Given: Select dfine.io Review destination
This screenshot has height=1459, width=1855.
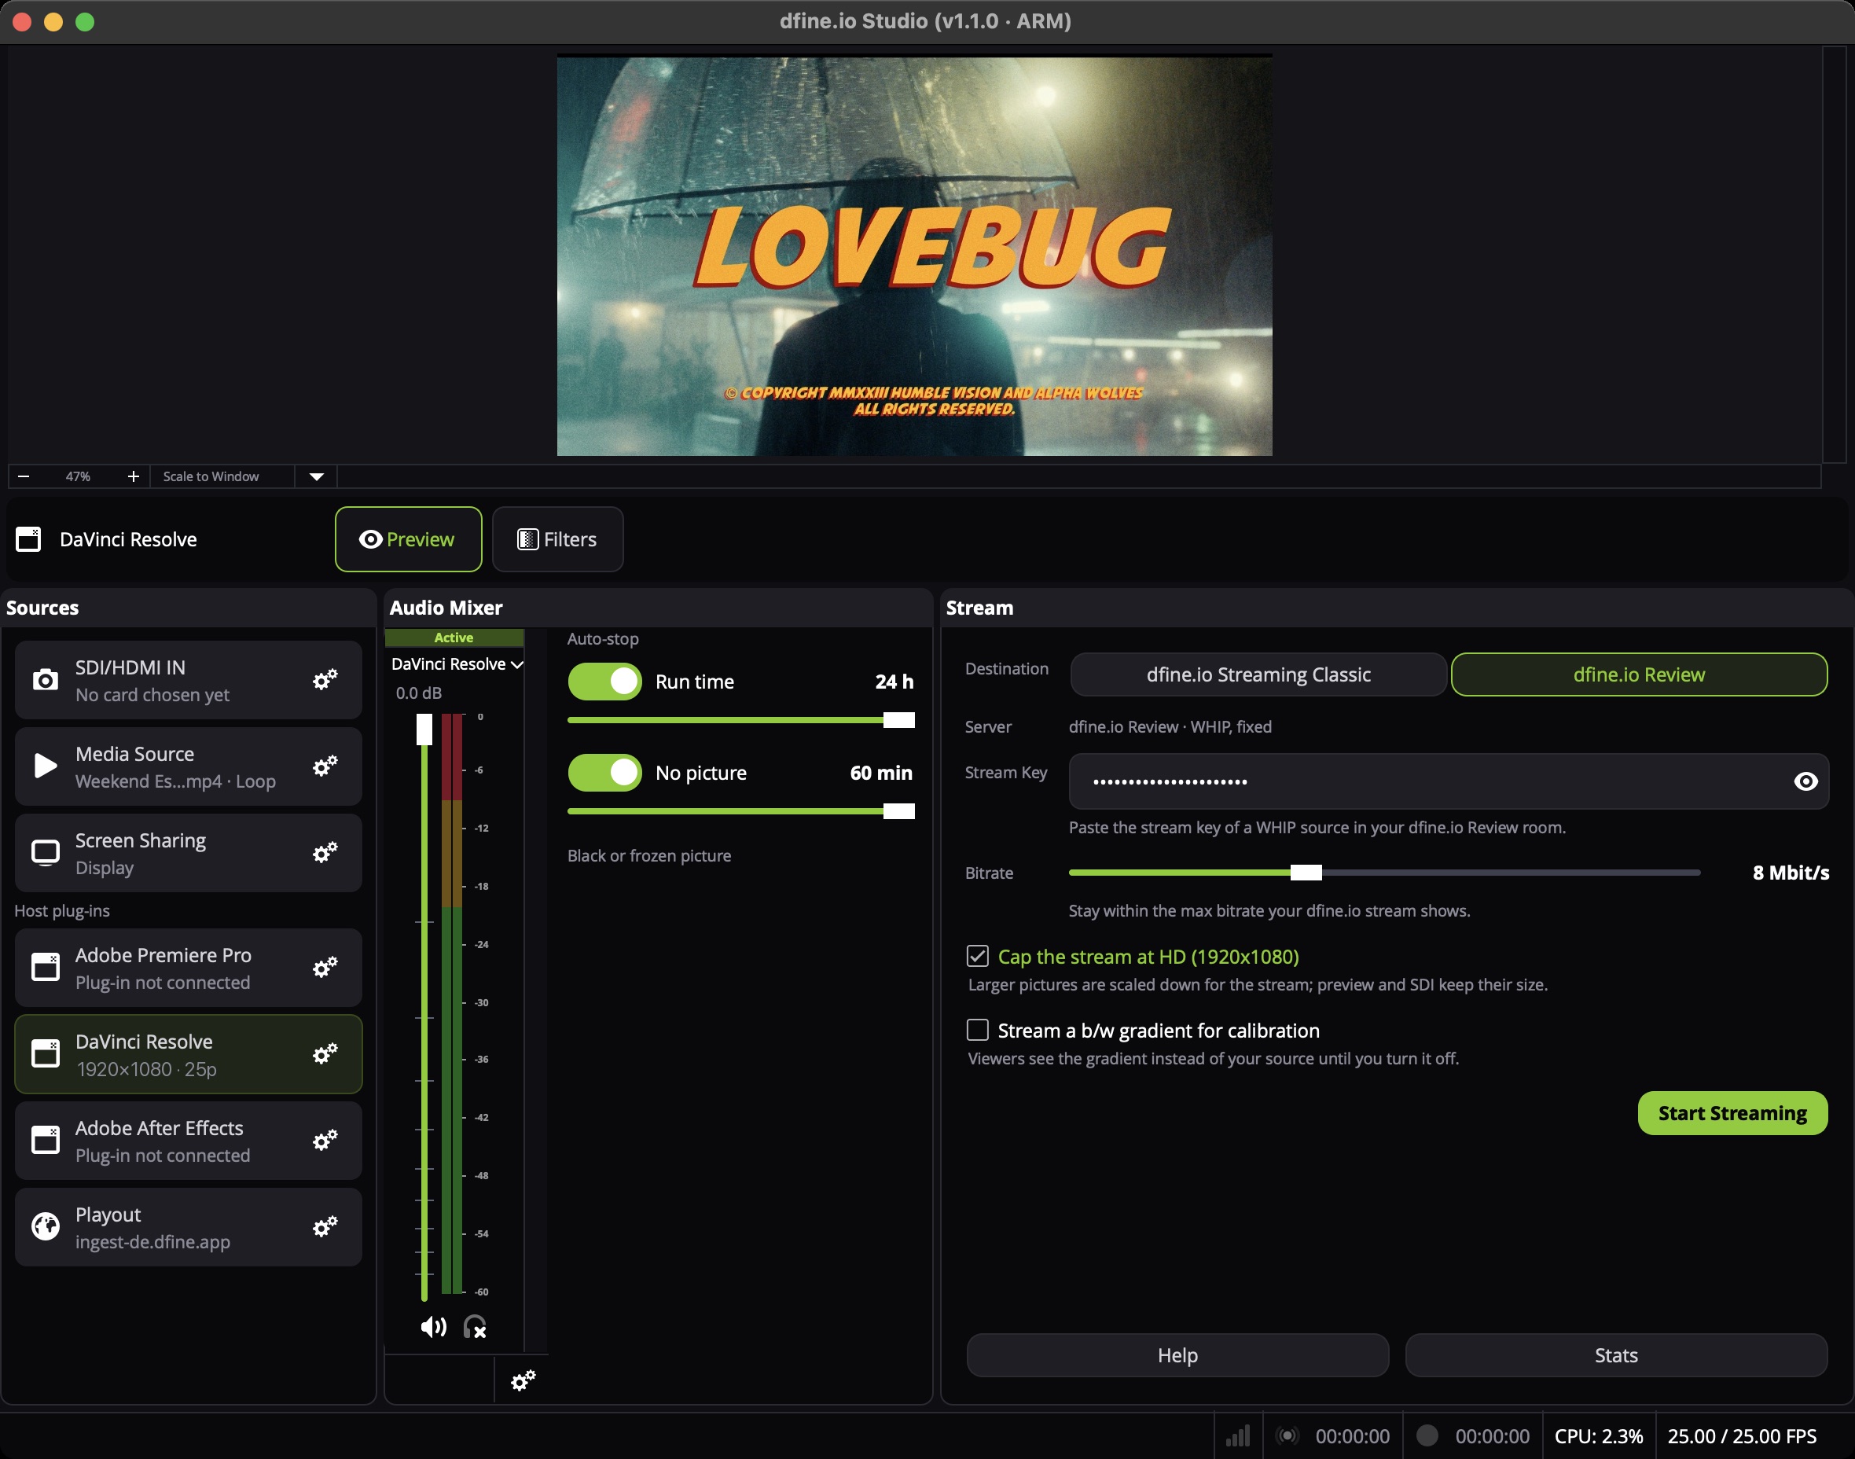Looking at the screenshot, I should click(x=1639, y=674).
